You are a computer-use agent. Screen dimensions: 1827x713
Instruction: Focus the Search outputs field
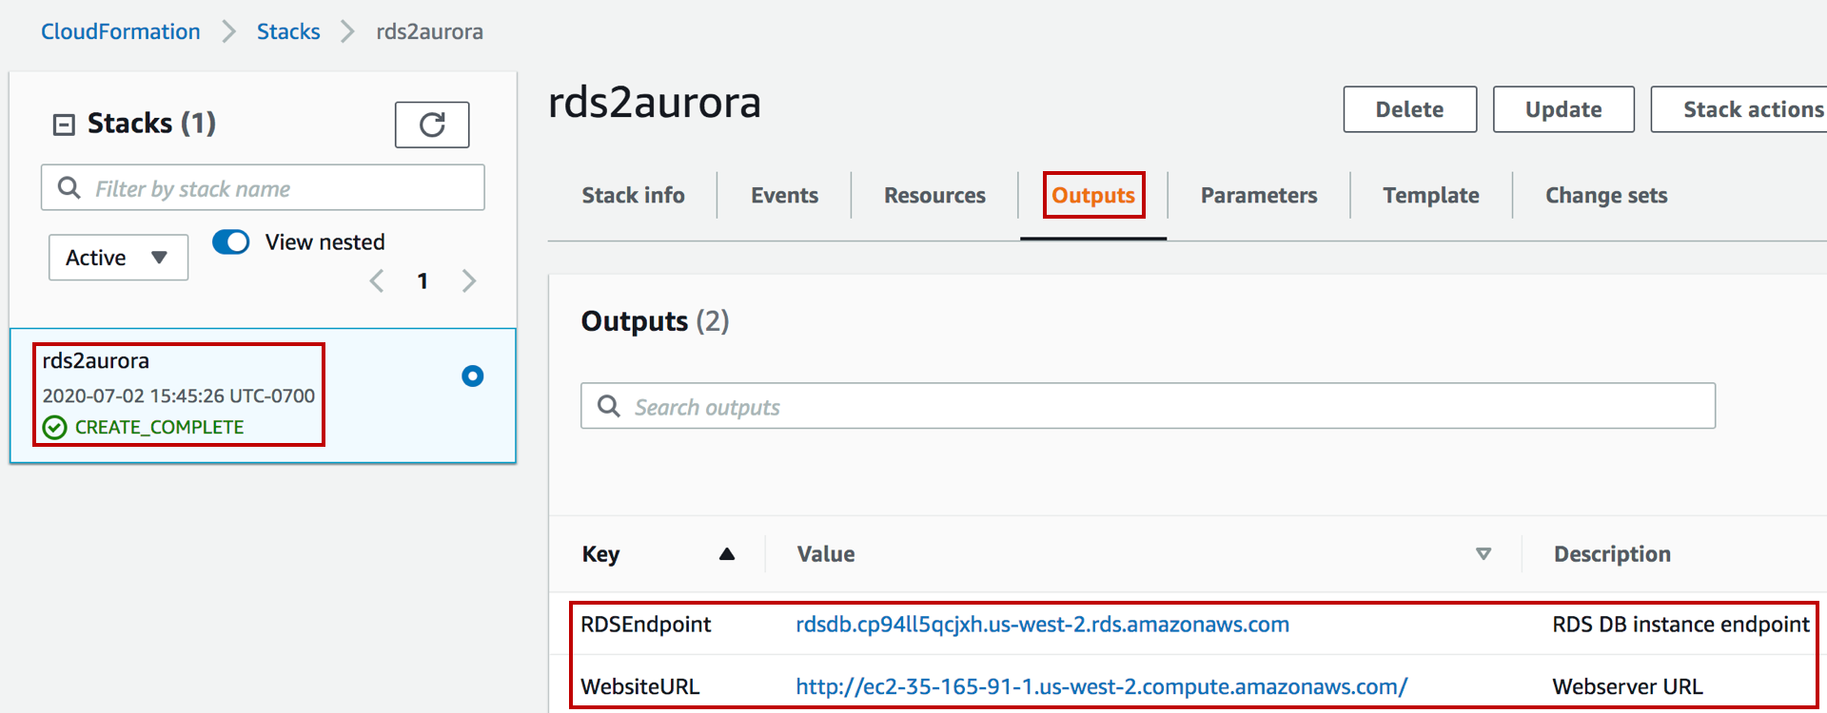1148,406
